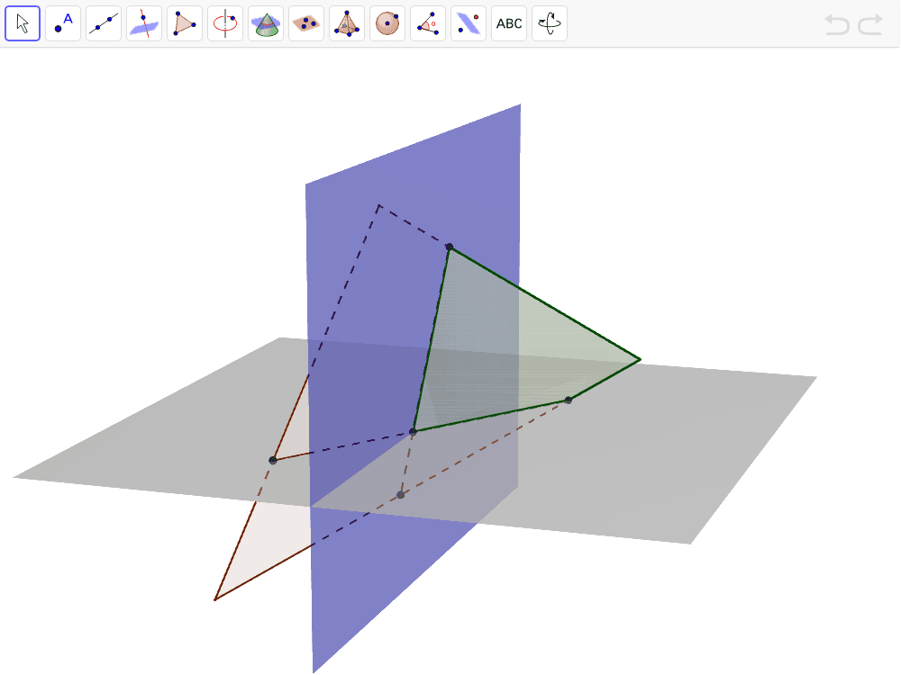Choose the Circle with axis tool

[x=225, y=23]
